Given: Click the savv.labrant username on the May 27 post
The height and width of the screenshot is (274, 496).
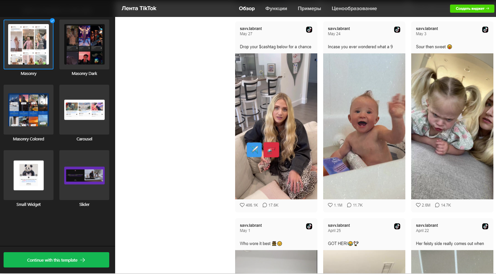Looking at the screenshot, I should pos(251,28).
